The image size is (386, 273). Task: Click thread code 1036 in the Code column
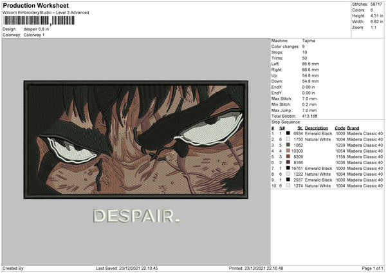tap(340, 163)
